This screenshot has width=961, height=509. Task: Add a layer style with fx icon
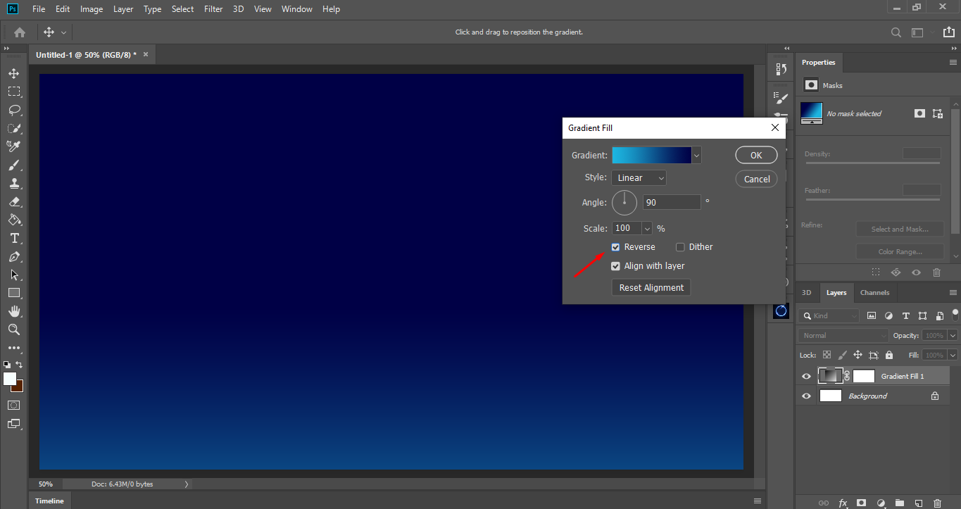pyautogui.click(x=843, y=503)
